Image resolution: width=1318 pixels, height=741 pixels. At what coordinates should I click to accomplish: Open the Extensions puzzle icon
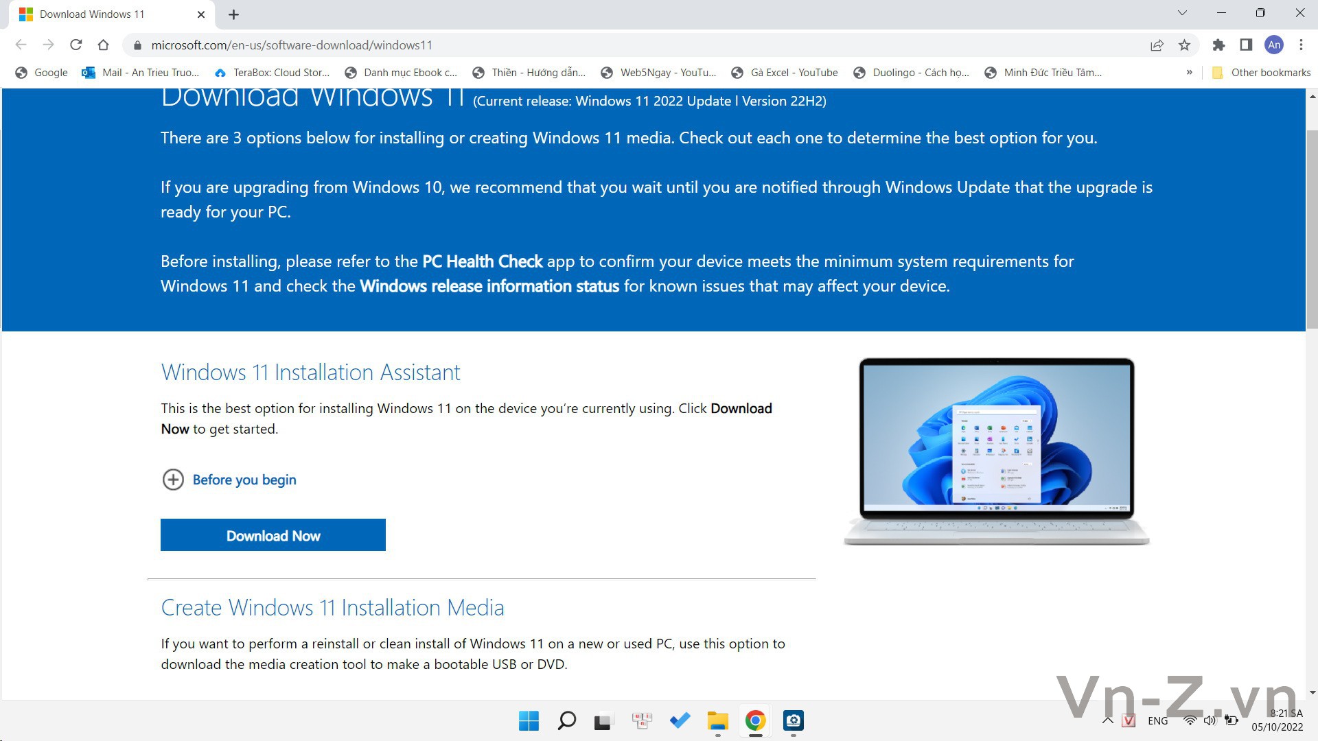click(x=1218, y=45)
